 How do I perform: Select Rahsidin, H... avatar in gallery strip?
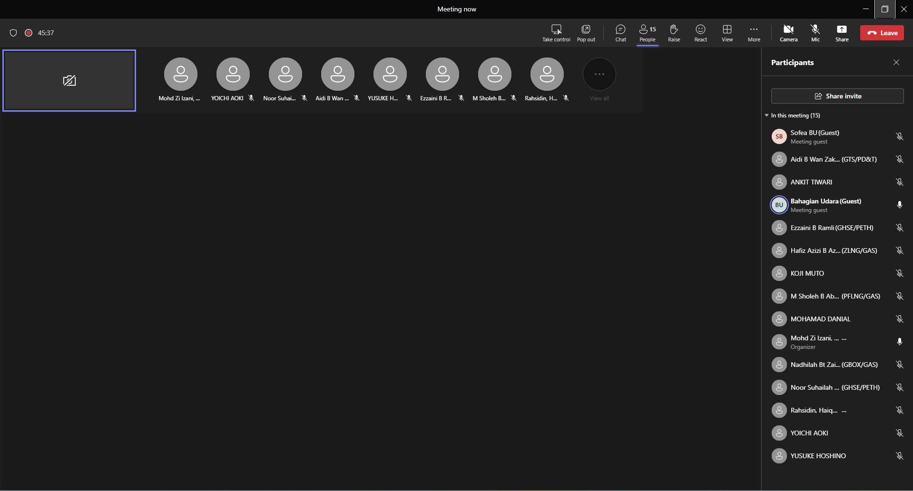(x=547, y=74)
